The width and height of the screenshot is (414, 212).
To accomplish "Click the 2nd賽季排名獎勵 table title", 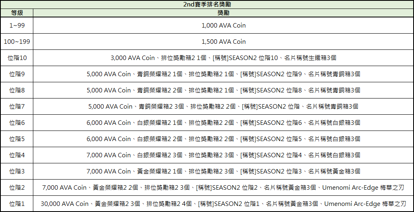I will click(x=207, y=5).
